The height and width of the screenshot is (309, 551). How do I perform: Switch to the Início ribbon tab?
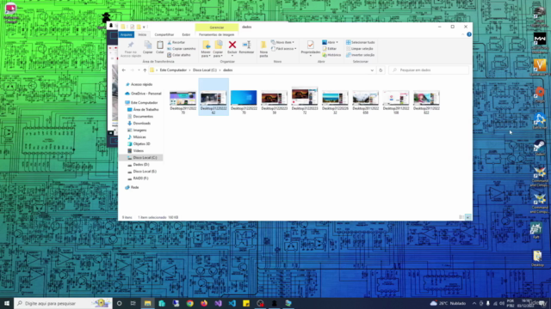[x=142, y=34]
